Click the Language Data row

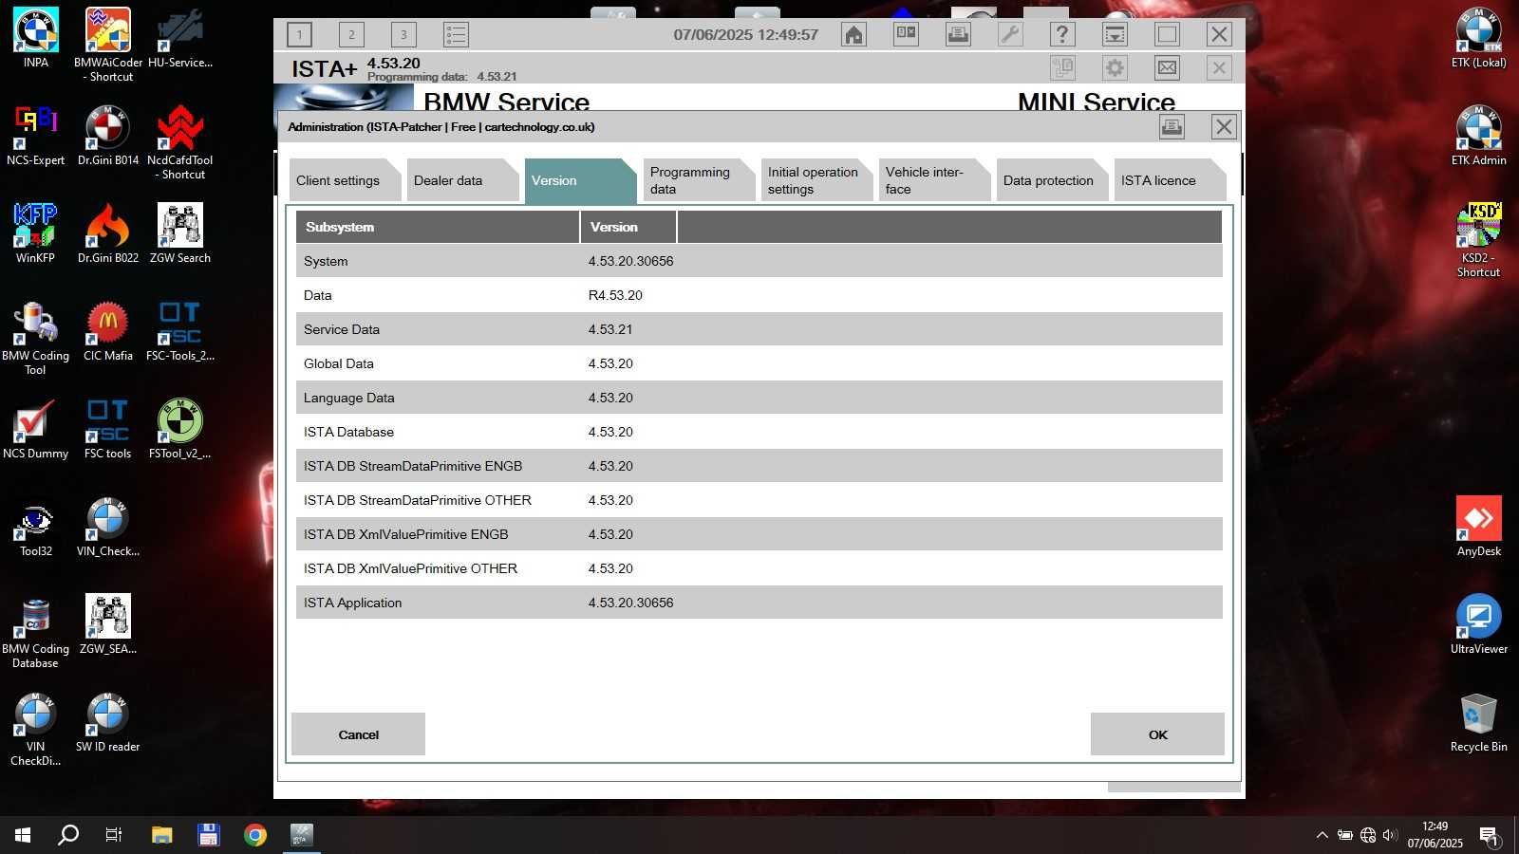[759, 398]
